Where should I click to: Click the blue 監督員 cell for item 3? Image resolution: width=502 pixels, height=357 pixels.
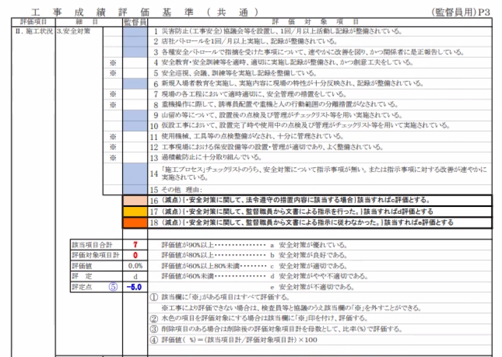135,52
